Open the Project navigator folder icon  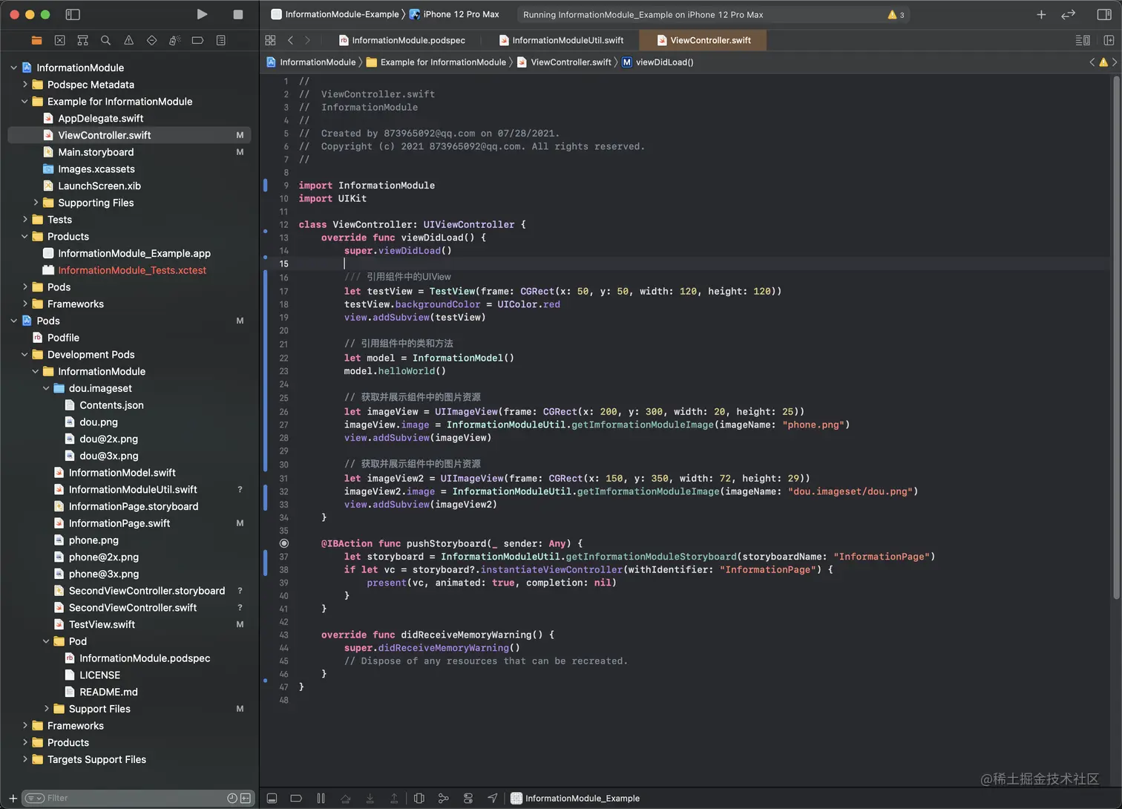click(36, 40)
